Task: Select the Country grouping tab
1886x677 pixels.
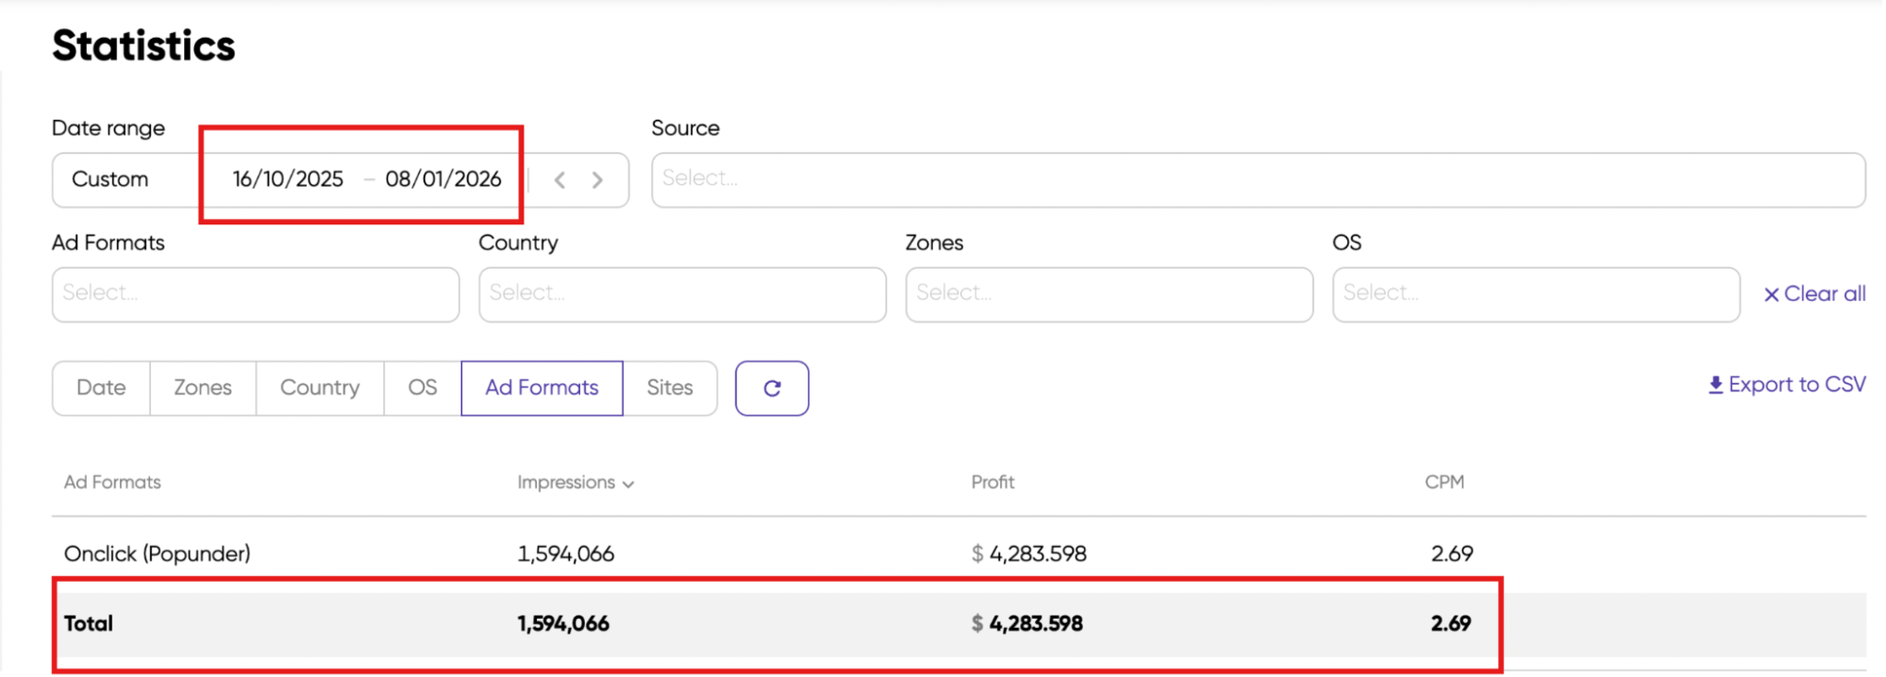Action: click(x=320, y=388)
